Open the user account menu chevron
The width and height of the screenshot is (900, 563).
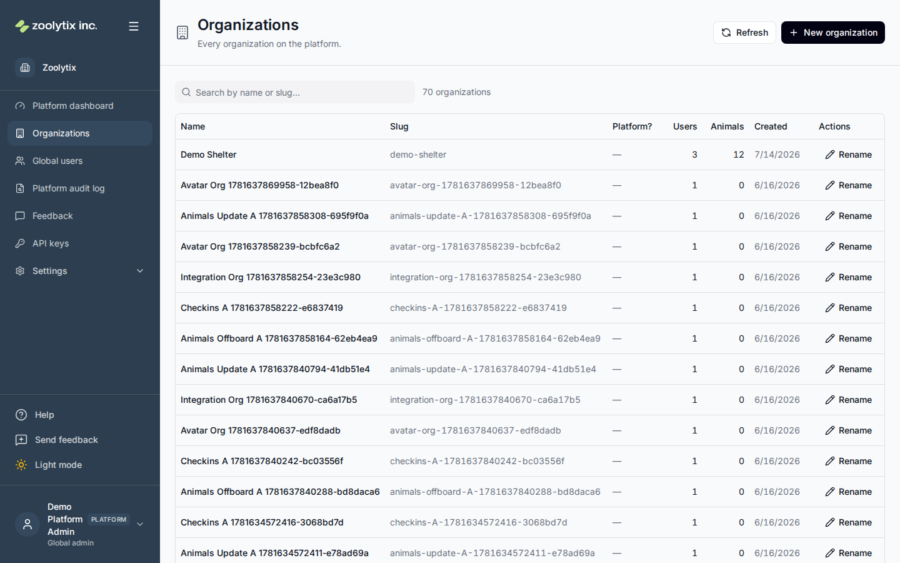click(140, 524)
